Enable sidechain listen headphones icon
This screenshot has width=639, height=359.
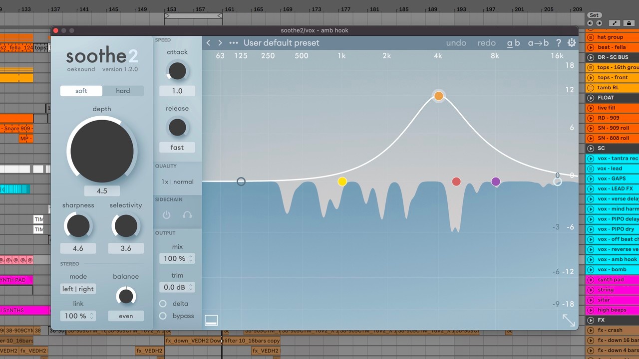(187, 215)
